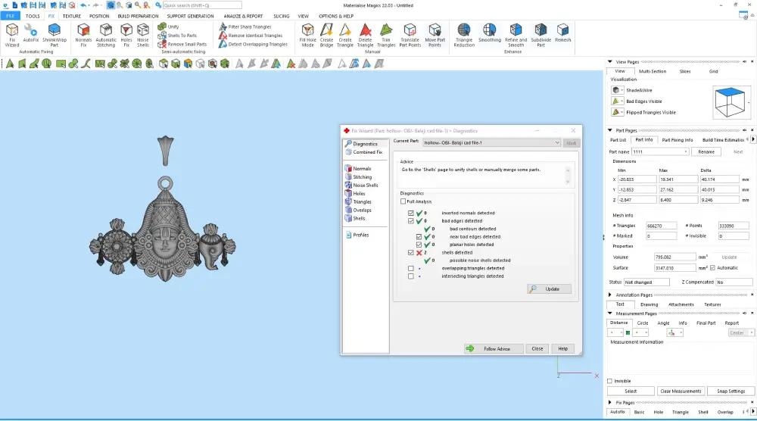The width and height of the screenshot is (757, 421).
Task: Run AutoFix on the part
Action: click(31, 33)
